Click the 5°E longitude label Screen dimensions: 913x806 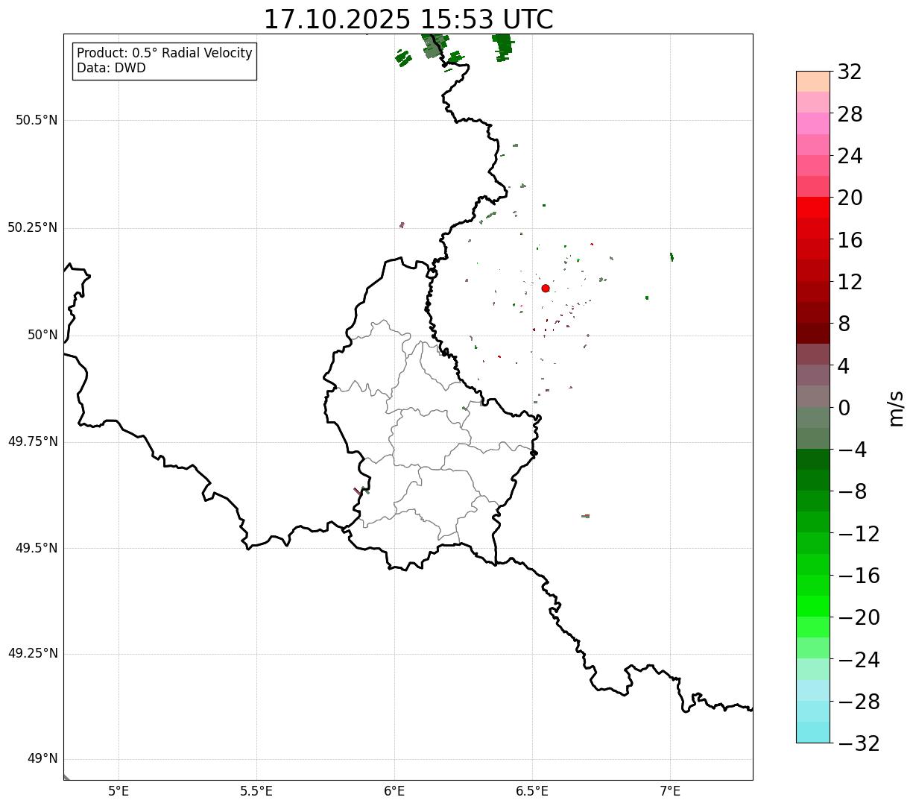pyautogui.click(x=119, y=791)
